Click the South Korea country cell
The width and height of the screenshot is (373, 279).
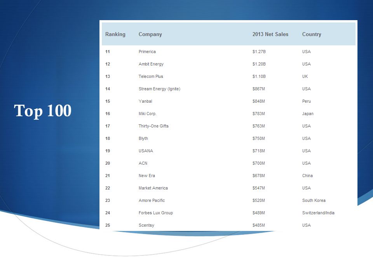[x=314, y=200]
